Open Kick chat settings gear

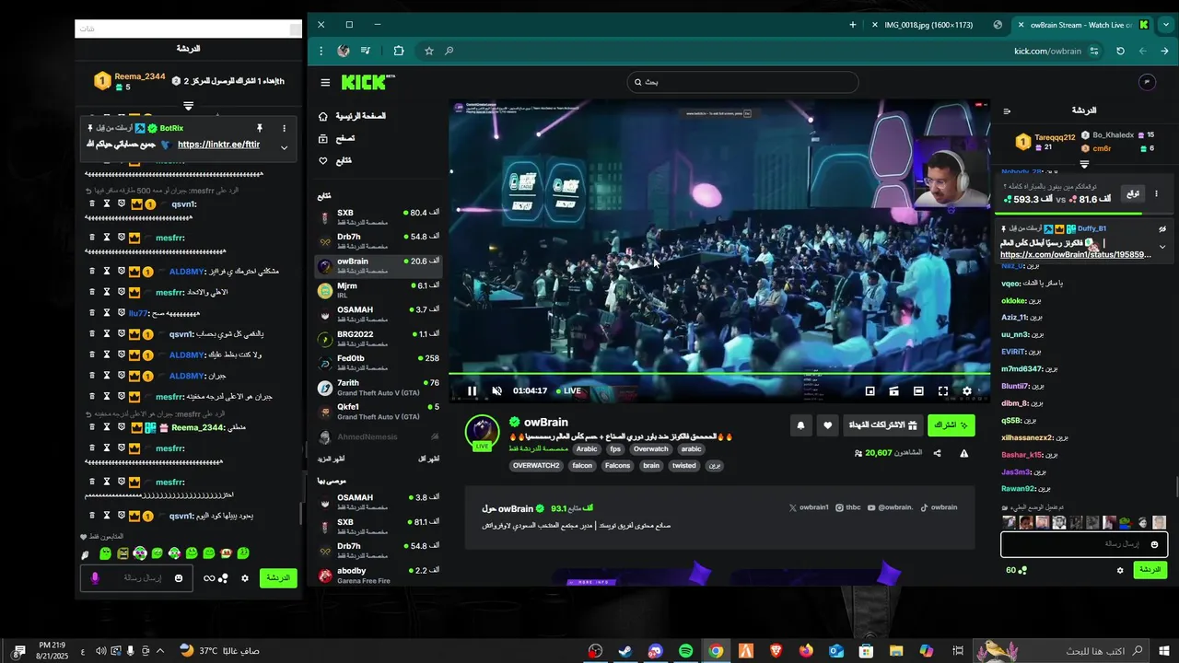point(1120,570)
